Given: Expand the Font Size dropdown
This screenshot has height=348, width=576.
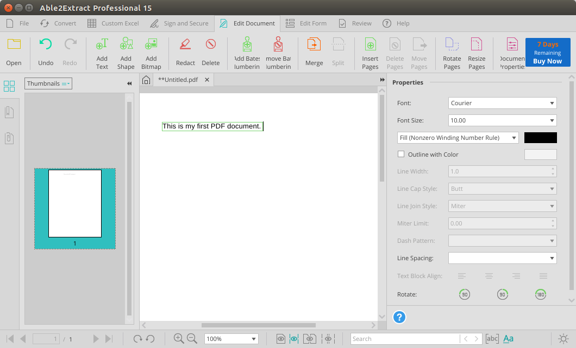Looking at the screenshot, I should [x=503, y=120].
